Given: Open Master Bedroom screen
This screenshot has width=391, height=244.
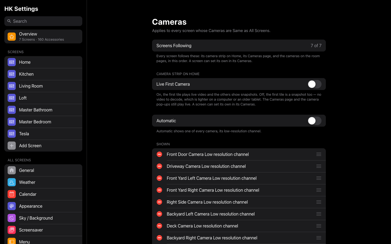Looking at the screenshot, I should coord(43,122).
